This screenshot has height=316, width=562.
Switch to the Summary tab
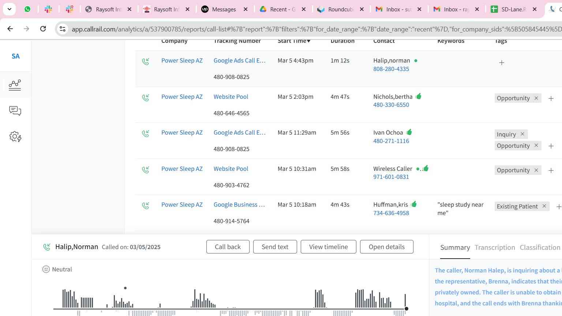tap(455, 248)
